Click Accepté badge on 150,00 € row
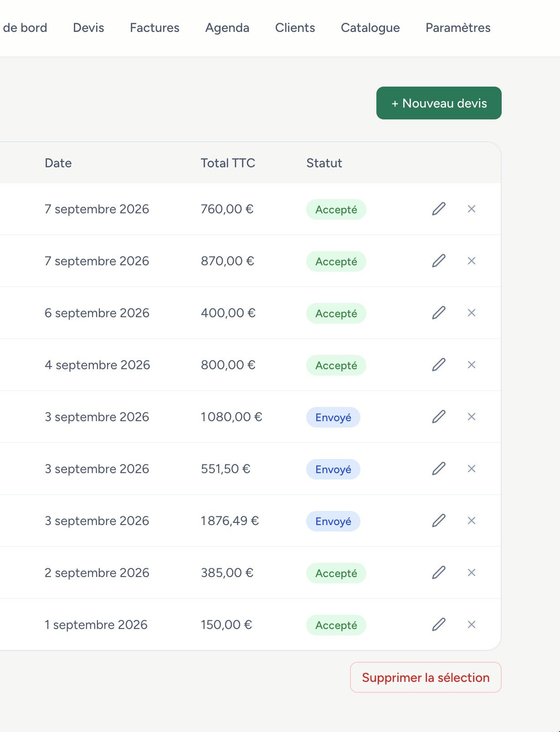This screenshot has height=732, width=560. tap(336, 625)
